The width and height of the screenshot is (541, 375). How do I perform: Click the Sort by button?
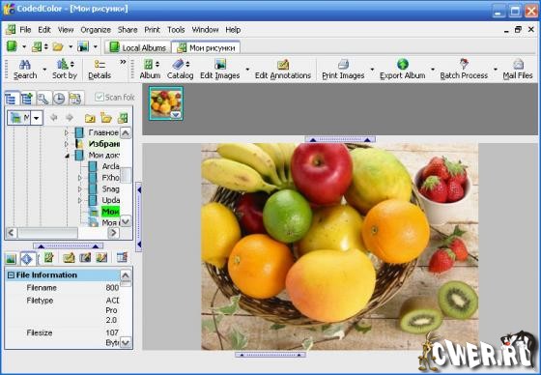coord(65,70)
